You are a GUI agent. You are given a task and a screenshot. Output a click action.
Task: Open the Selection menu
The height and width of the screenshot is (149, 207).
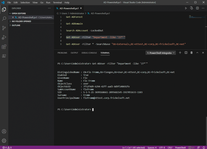coord(25,2)
